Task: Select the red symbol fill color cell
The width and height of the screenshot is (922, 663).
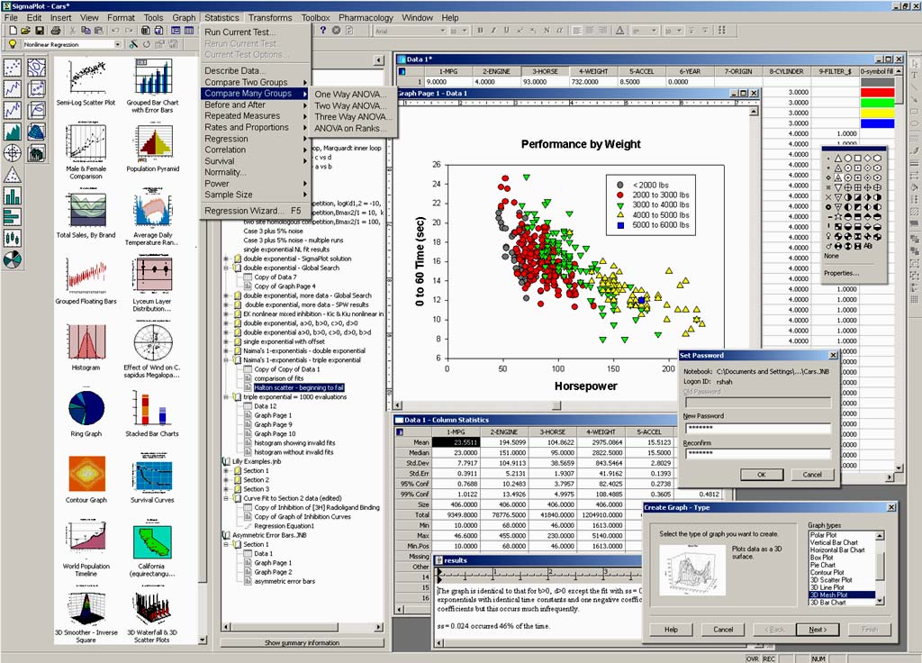Action: (x=877, y=92)
